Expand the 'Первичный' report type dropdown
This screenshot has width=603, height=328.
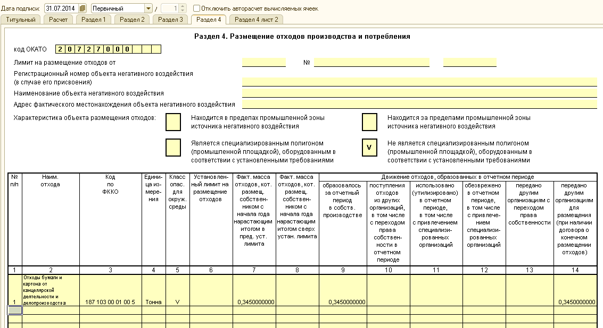(x=148, y=8)
